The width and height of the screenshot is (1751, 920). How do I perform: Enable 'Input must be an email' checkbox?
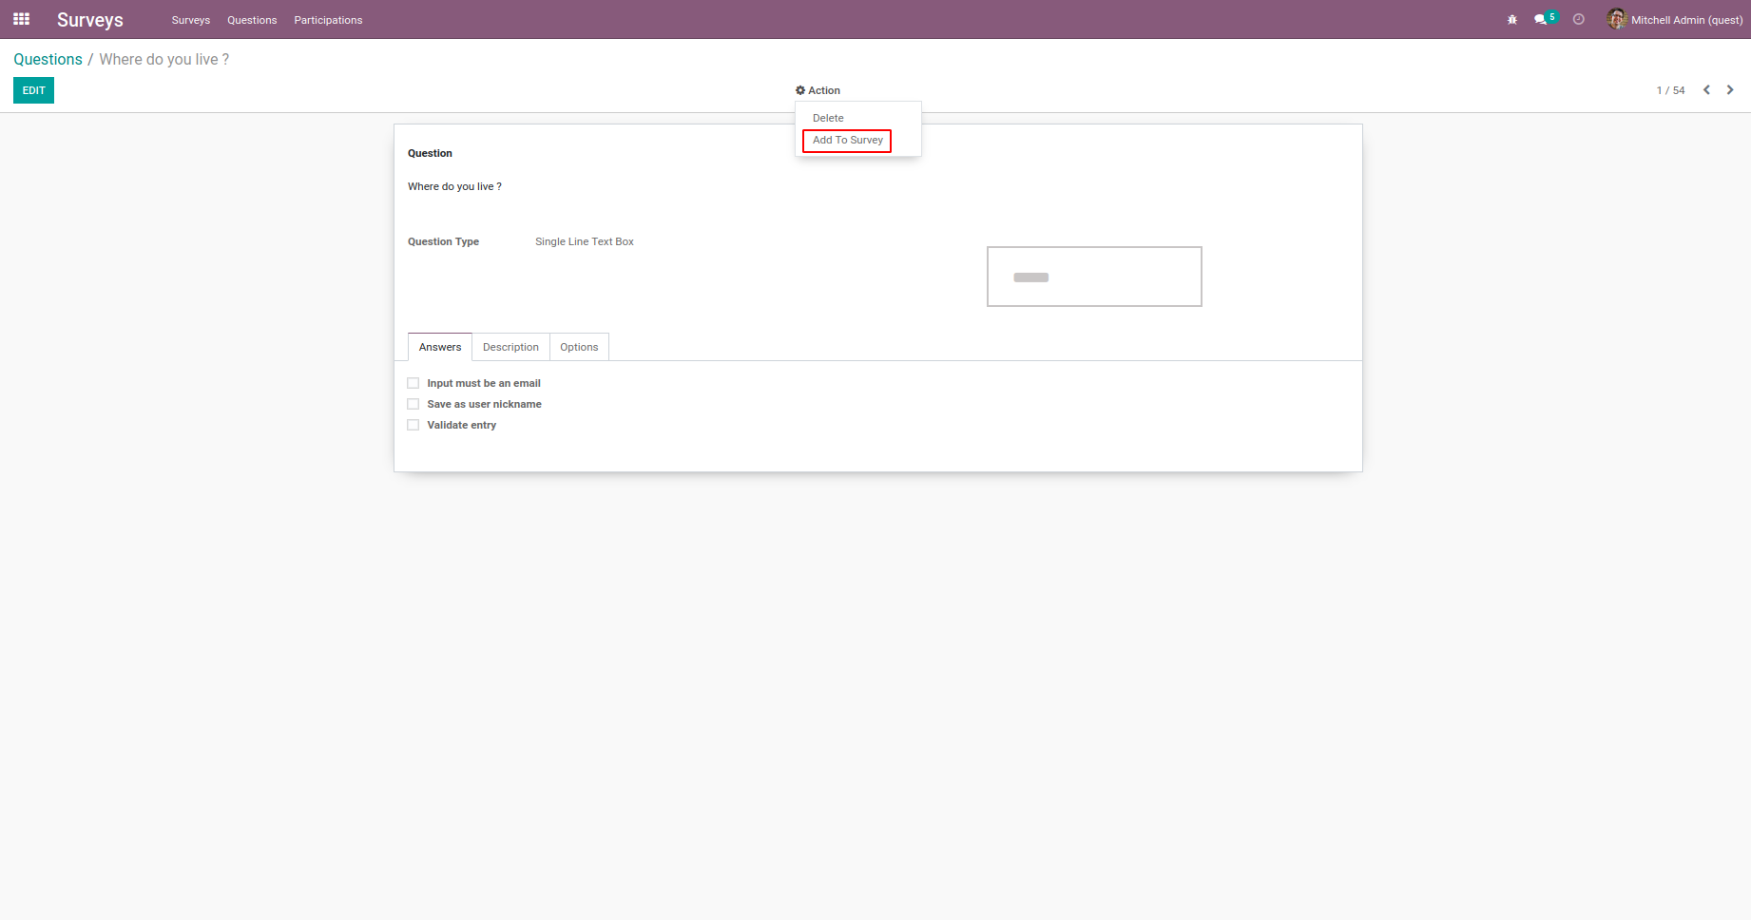(414, 383)
